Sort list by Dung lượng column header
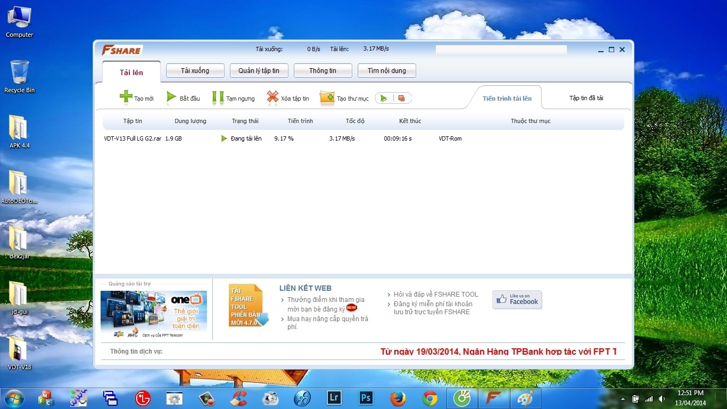 point(190,121)
